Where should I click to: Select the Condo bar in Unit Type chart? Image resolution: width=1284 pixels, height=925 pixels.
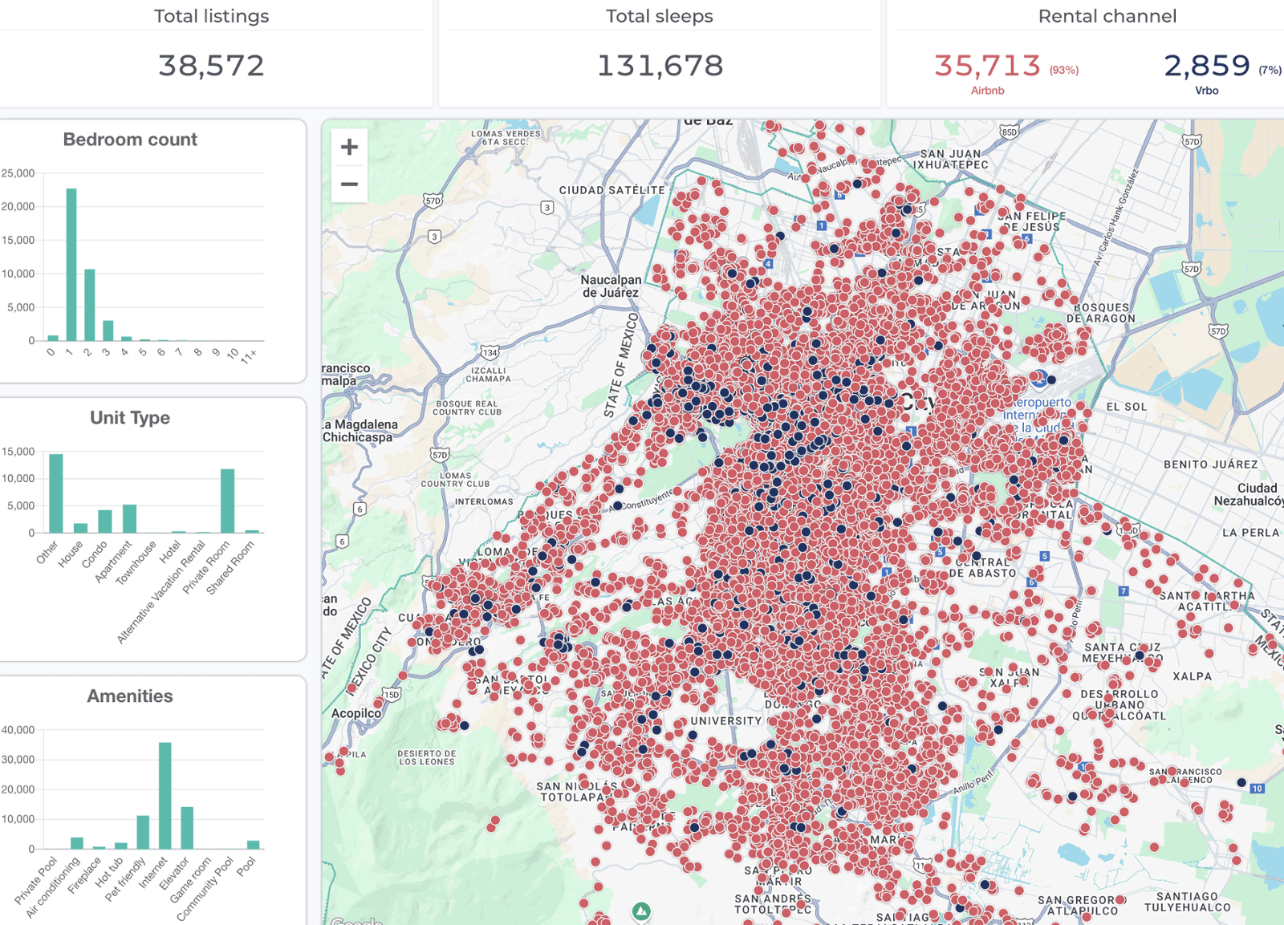[x=105, y=521]
